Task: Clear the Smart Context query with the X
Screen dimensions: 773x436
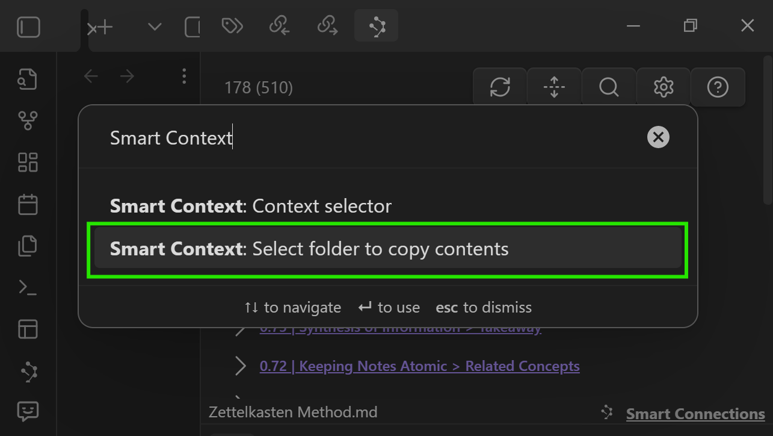Action: pyautogui.click(x=658, y=137)
